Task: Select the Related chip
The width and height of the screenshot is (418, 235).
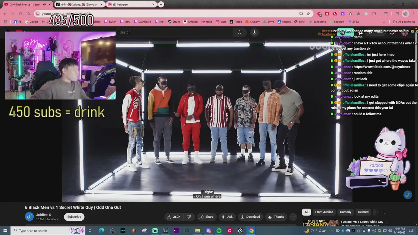Action: (363, 212)
